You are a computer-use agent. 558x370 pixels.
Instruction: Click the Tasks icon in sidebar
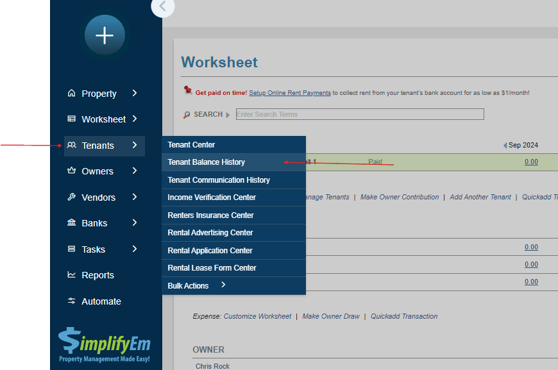point(71,249)
